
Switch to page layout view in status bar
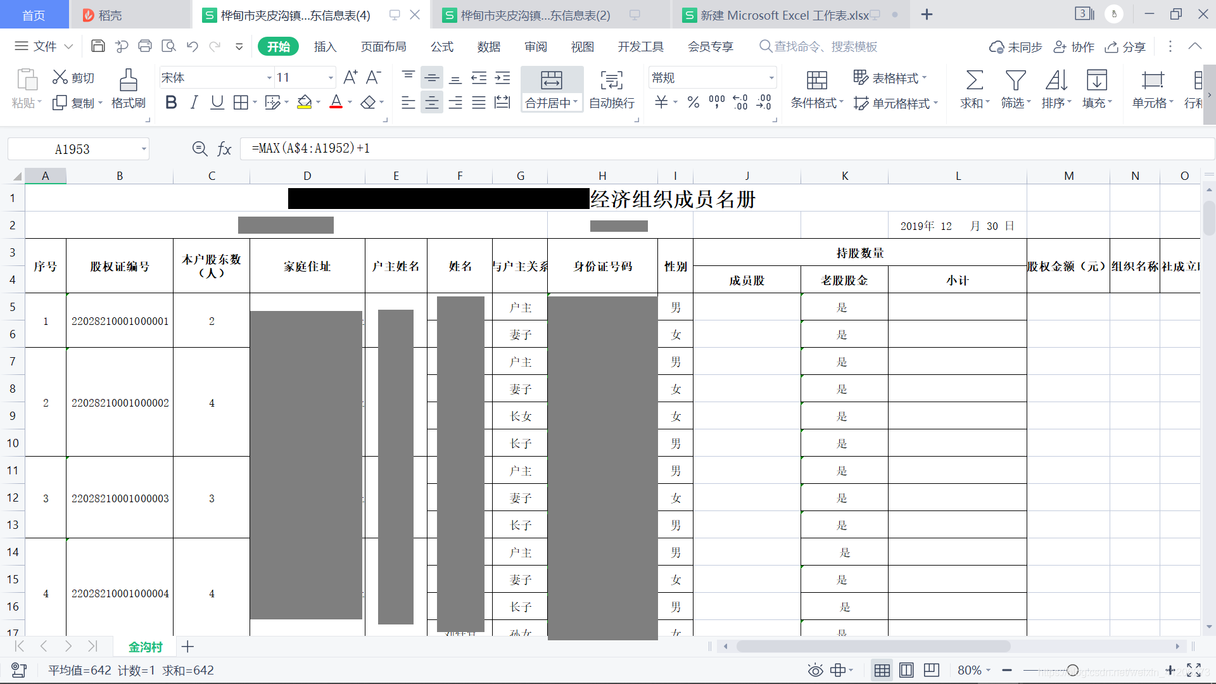pyautogui.click(x=906, y=670)
